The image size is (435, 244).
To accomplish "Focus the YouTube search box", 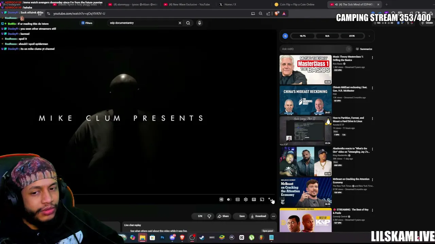I will pos(143,23).
